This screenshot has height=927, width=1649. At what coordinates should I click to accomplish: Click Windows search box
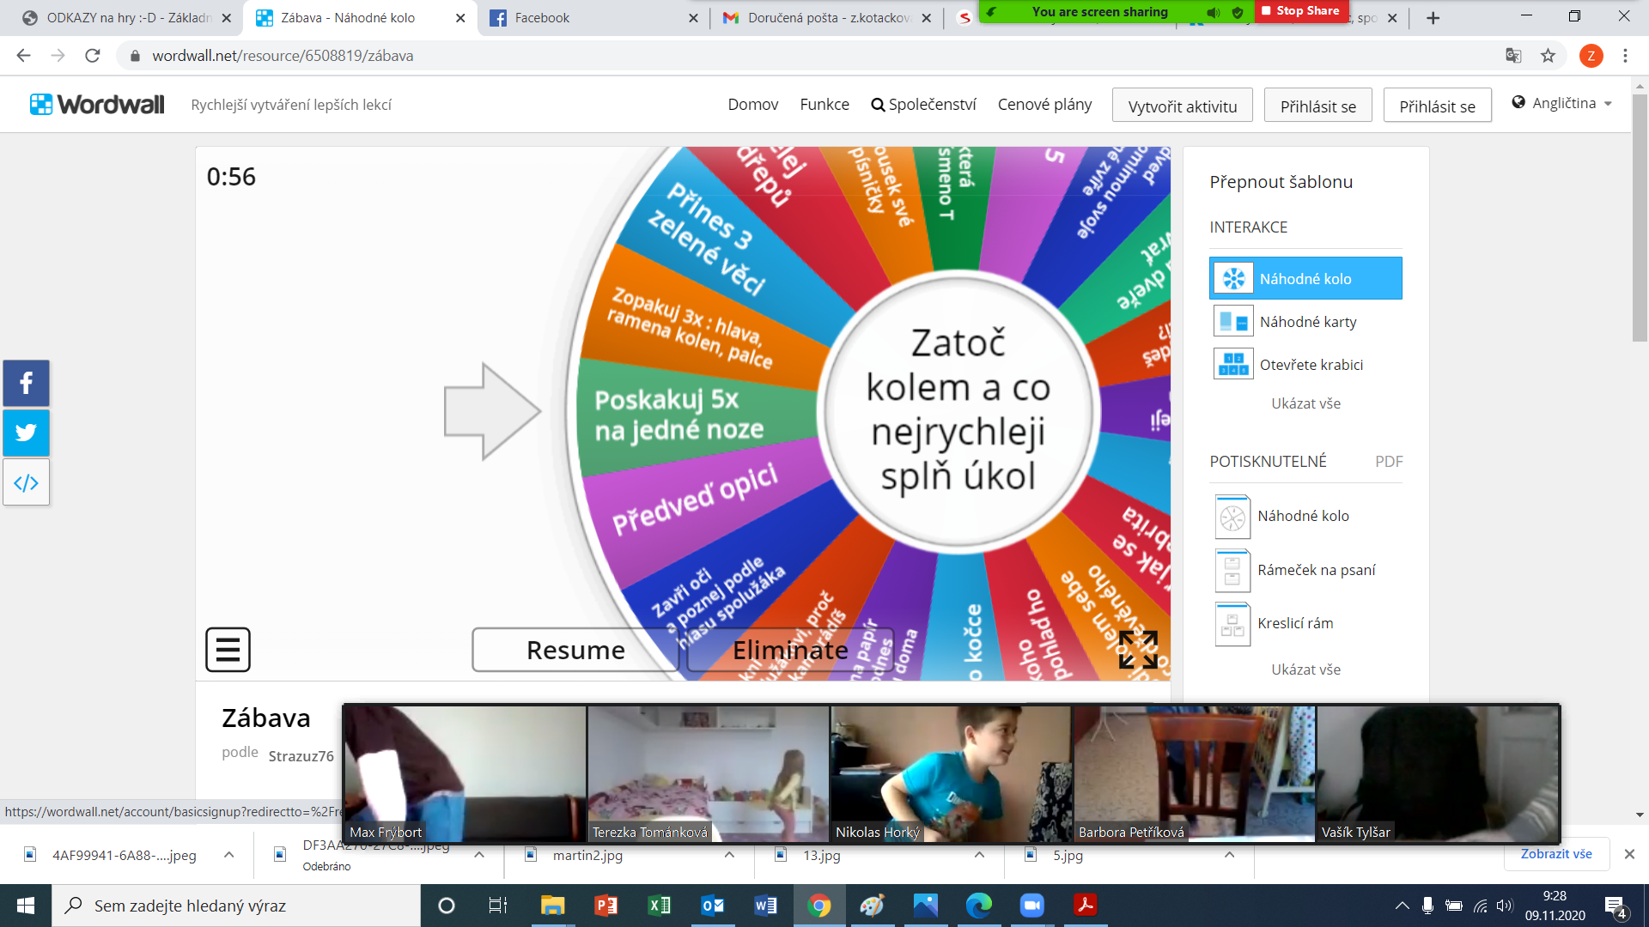pyautogui.click(x=236, y=906)
